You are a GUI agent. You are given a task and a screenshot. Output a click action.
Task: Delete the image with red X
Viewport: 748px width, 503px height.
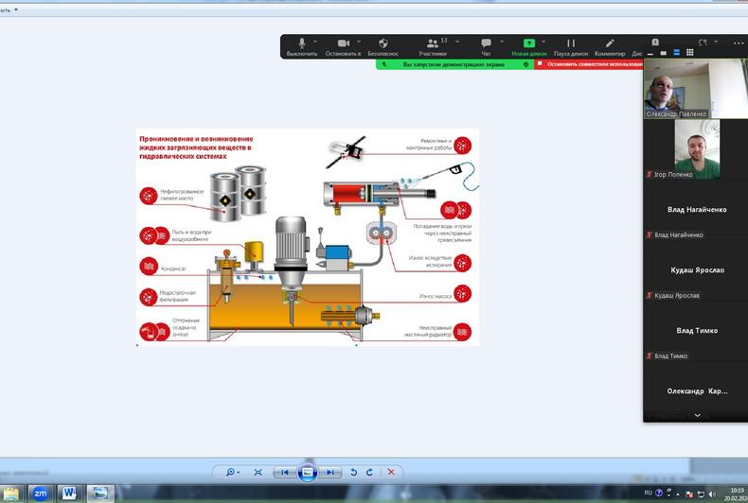[x=391, y=472]
